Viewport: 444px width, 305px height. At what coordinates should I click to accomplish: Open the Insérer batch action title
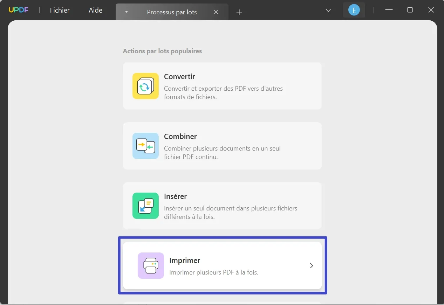tap(175, 196)
